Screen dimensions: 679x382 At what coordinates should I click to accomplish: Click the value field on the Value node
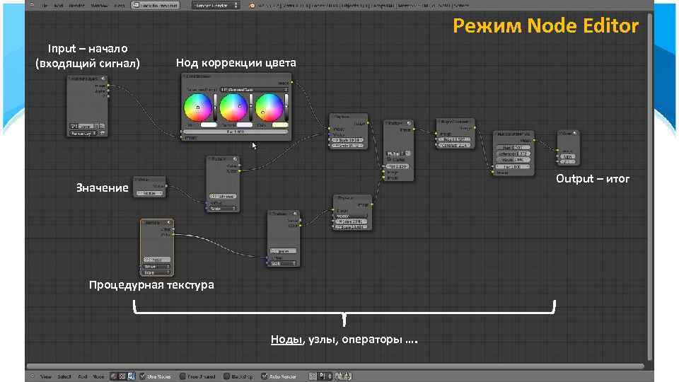(149, 193)
